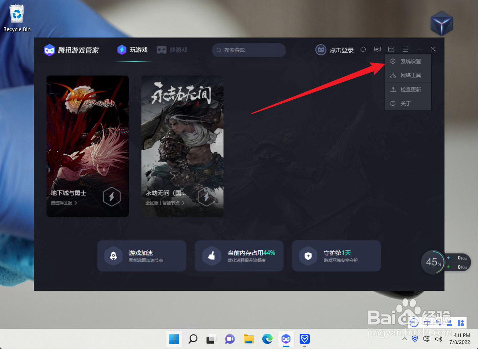The image size is (478, 349).
Task: Open the Windows Start menu
Action: [174, 339]
